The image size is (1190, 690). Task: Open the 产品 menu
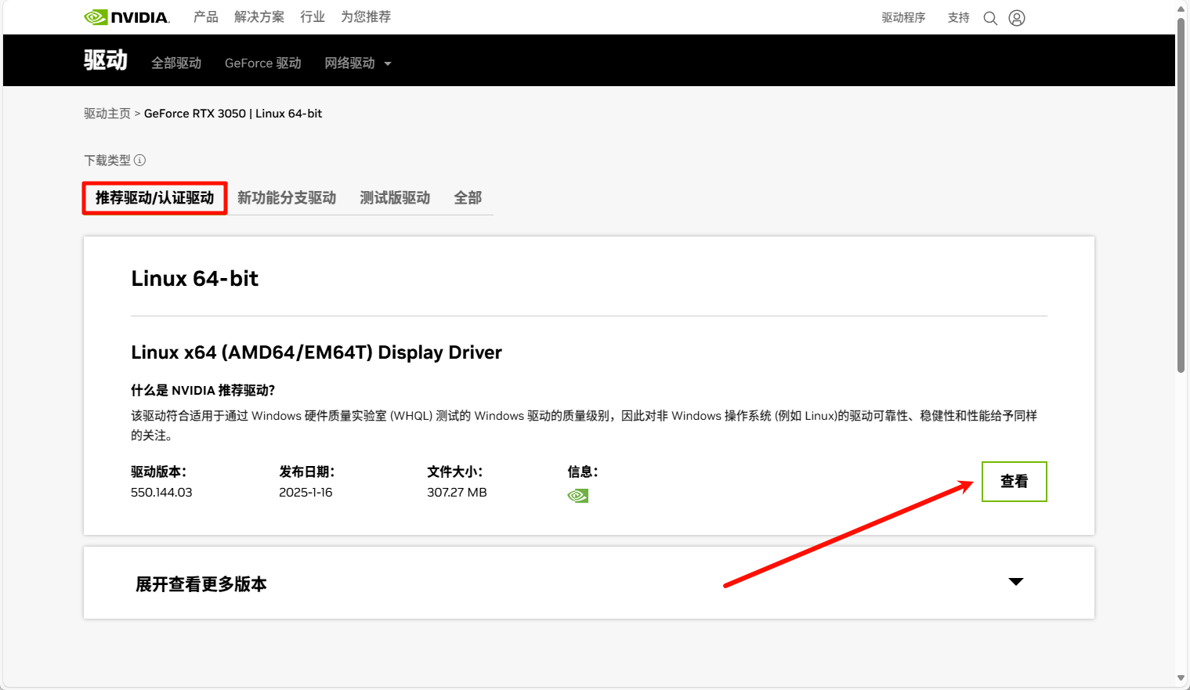[206, 17]
